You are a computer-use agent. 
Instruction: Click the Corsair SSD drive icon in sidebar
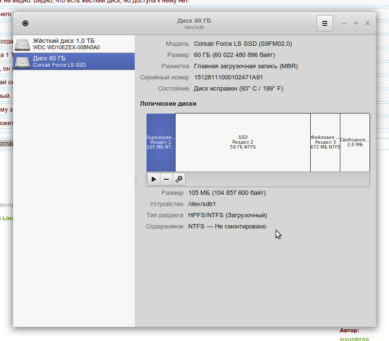click(22, 61)
